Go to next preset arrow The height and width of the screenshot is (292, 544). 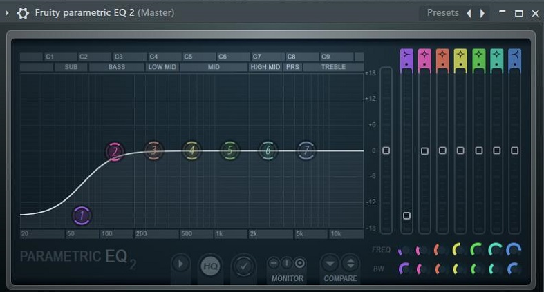pos(482,14)
